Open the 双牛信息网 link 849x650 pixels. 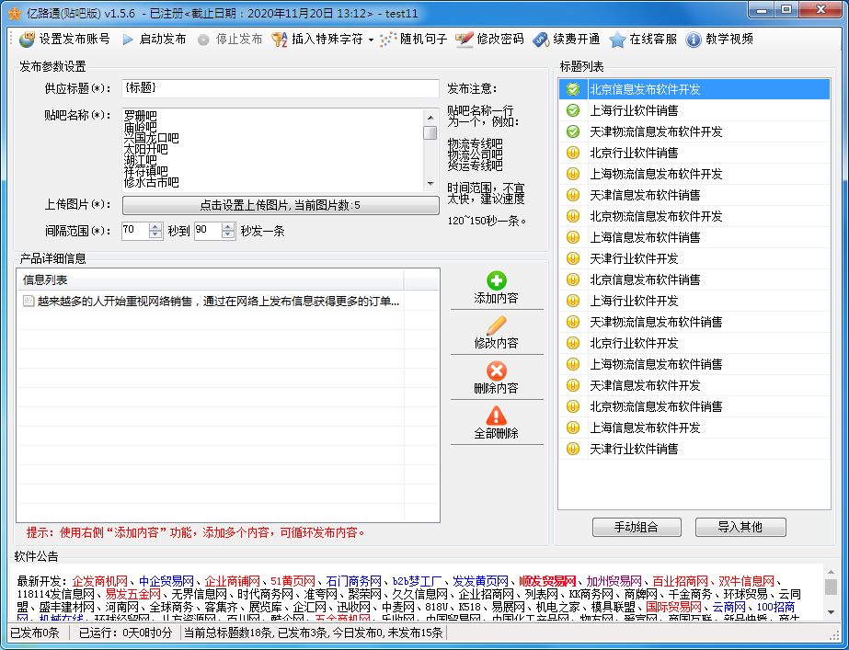coord(747,581)
